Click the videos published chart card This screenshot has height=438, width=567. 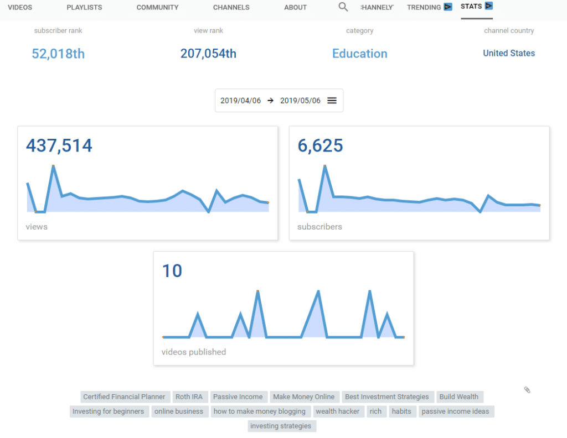pyautogui.click(x=283, y=308)
